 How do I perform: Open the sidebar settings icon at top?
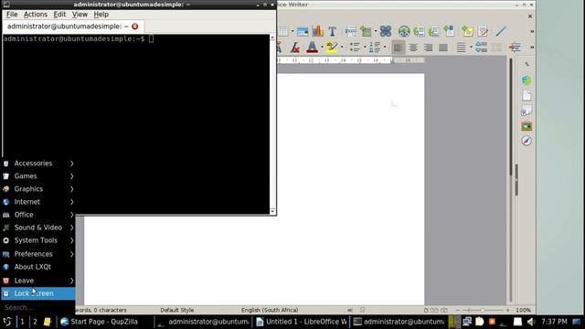click(526, 64)
